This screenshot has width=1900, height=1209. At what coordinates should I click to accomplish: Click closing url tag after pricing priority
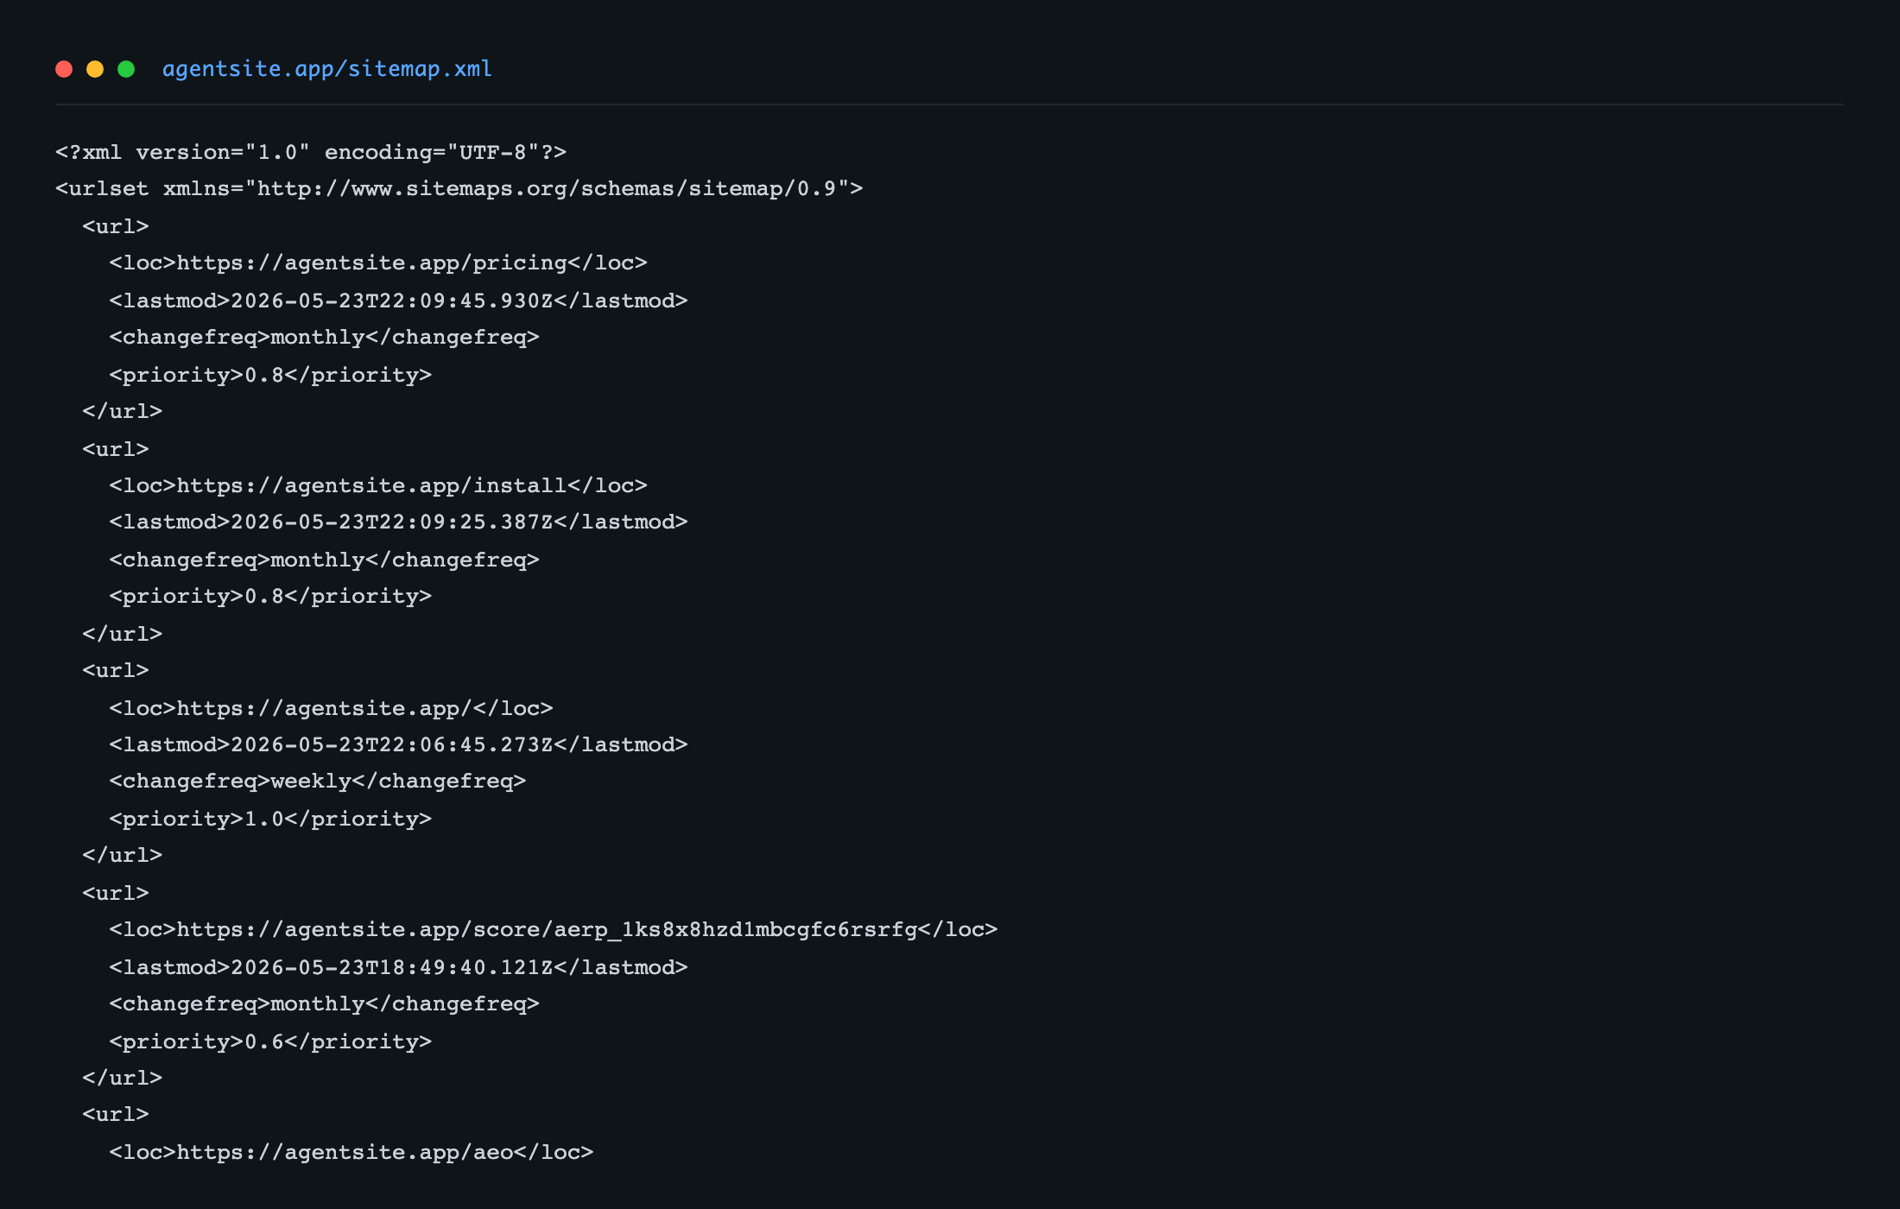[122, 411]
